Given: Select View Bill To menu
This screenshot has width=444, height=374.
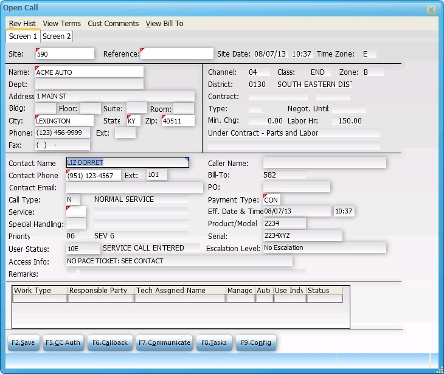Looking at the screenshot, I should tap(164, 24).
